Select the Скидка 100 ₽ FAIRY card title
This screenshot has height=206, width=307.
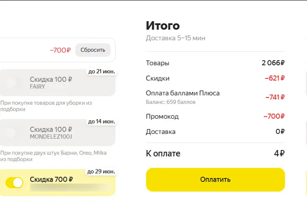51,79
